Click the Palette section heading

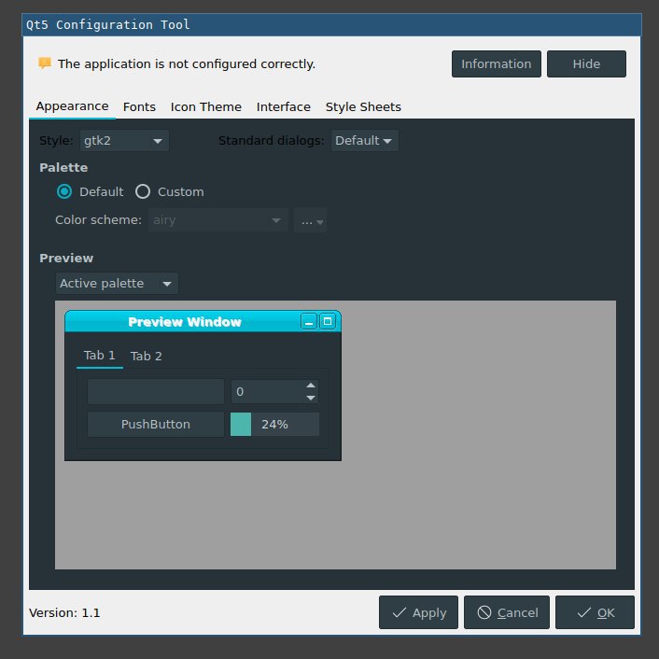[63, 167]
